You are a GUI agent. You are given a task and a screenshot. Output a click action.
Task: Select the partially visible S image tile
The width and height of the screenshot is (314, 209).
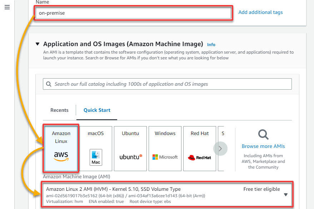pos(221,149)
